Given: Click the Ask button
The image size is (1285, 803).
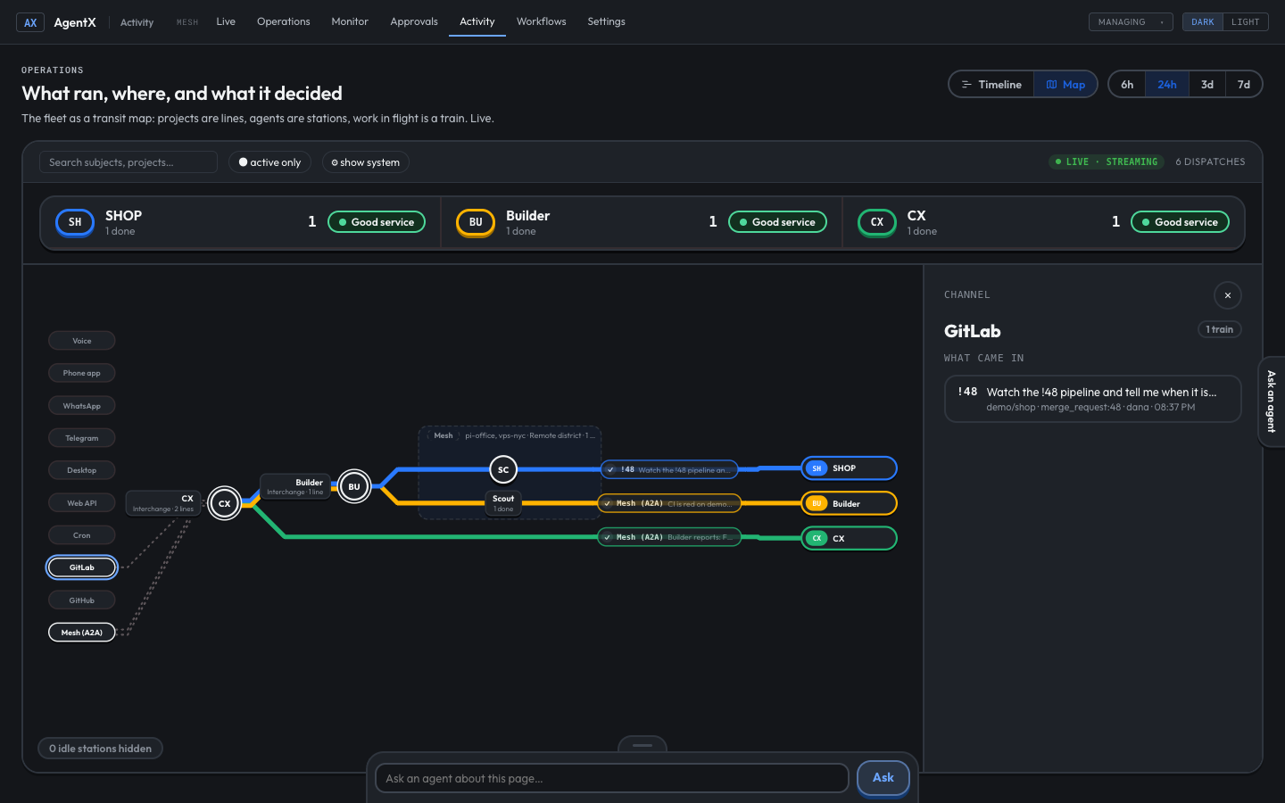Looking at the screenshot, I should (883, 778).
